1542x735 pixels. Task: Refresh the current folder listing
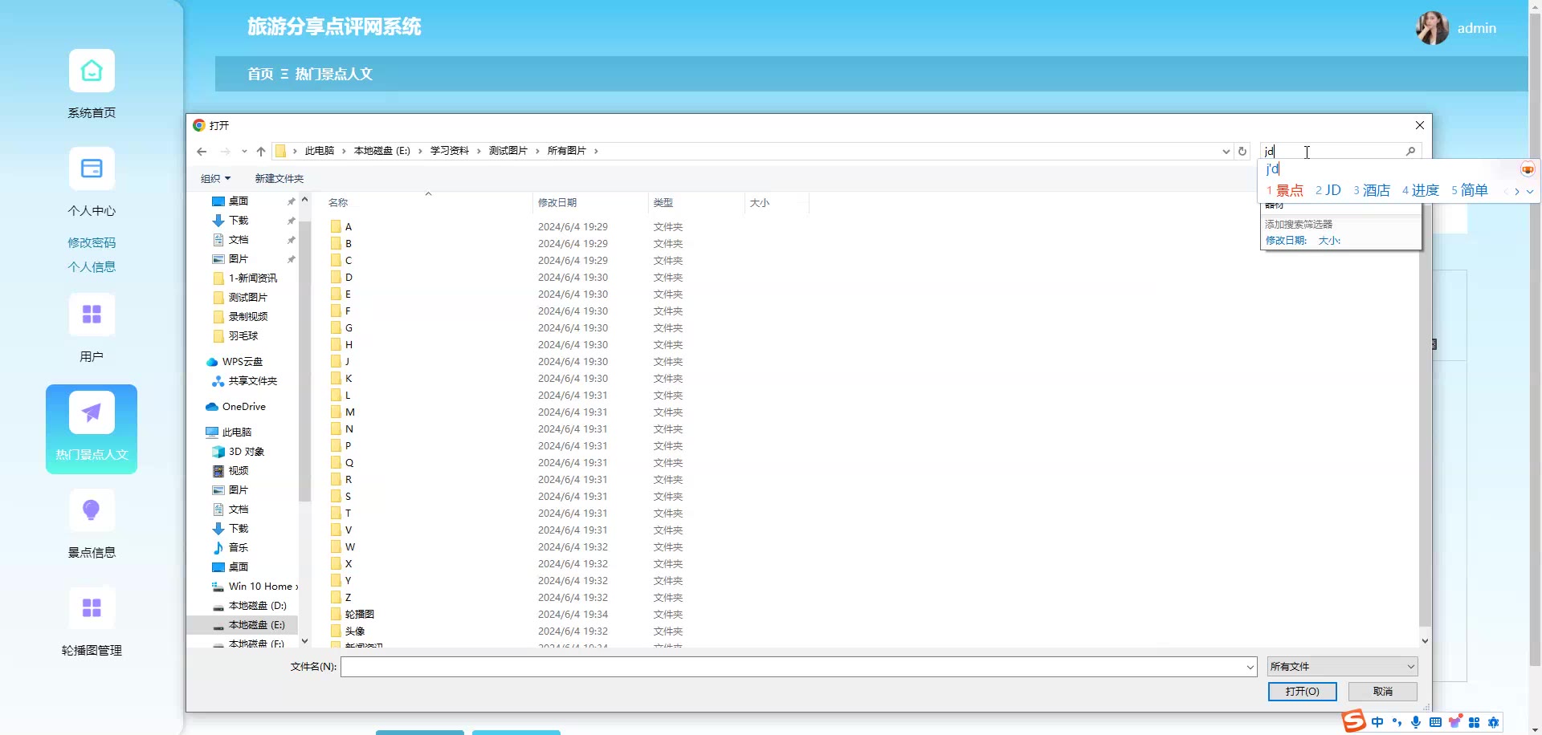coord(1242,151)
